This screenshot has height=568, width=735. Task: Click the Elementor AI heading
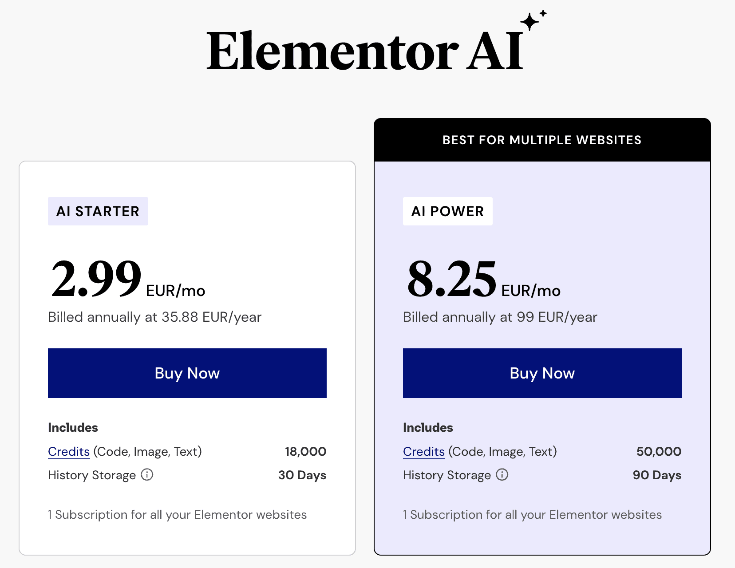(x=365, y=51)
